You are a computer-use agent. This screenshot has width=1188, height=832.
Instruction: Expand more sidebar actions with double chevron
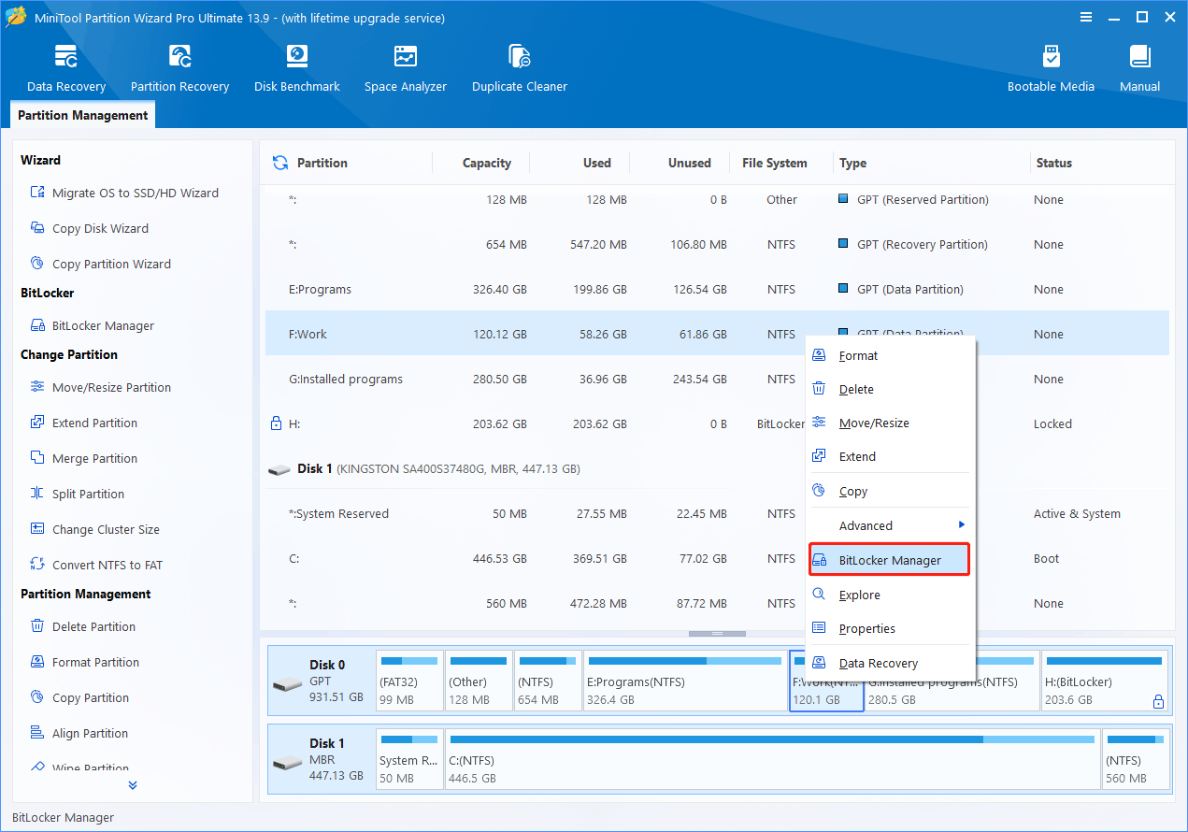coord(133,785)
